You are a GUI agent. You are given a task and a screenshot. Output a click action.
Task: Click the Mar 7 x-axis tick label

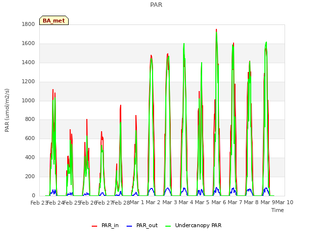235,202
